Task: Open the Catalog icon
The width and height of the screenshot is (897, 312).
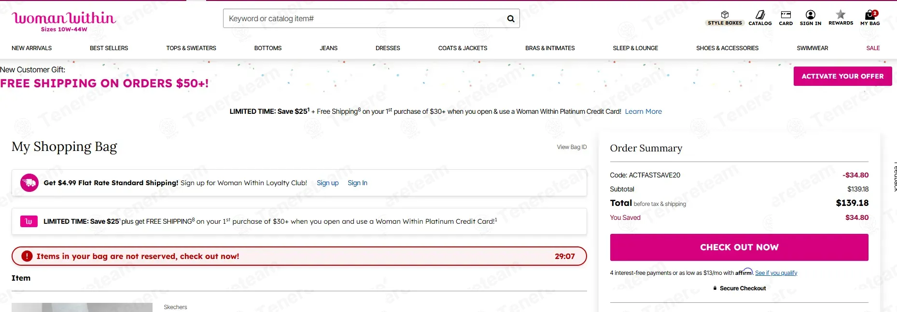Action: point(760,18)
